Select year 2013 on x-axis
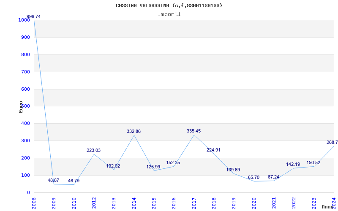Viewport: 338px width, 211px height. click(x=114, y=203)
